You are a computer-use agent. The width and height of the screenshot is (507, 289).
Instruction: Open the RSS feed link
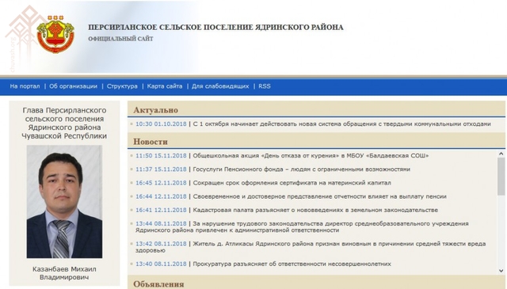(264, 86)
